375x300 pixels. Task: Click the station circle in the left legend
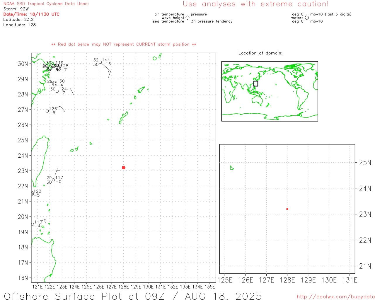tap(187, 18)
